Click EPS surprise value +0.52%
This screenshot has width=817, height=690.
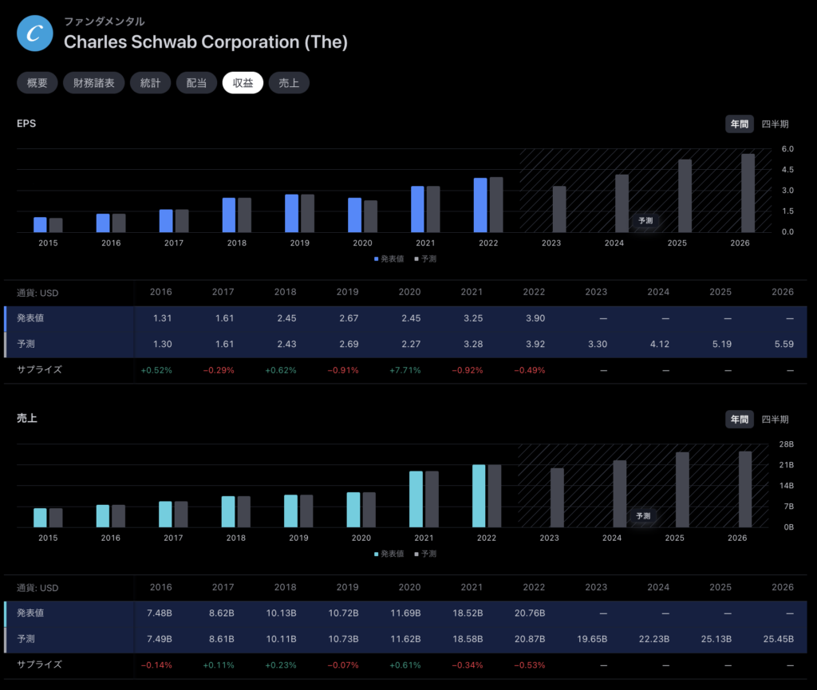156,370
